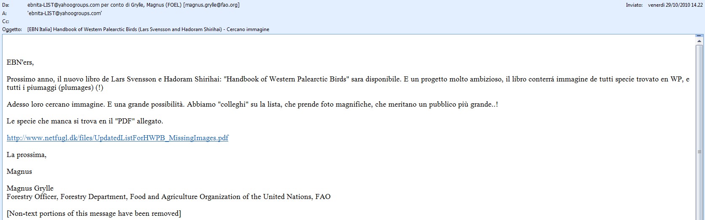Viewport: 705px width, 220px height.
Task: Click the EBN'ers greeting line
Action: 20,63
